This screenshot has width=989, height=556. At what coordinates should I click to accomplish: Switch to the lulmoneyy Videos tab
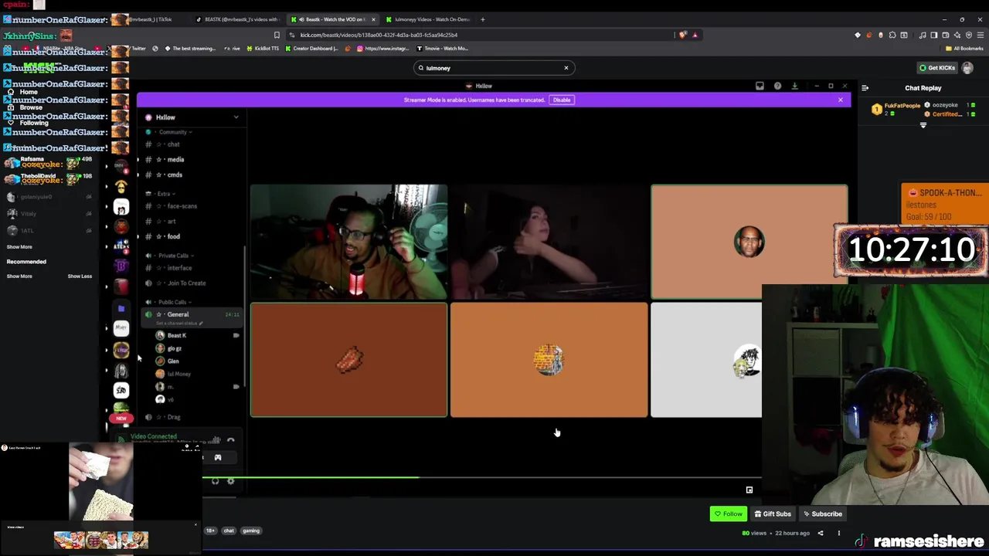427,19
